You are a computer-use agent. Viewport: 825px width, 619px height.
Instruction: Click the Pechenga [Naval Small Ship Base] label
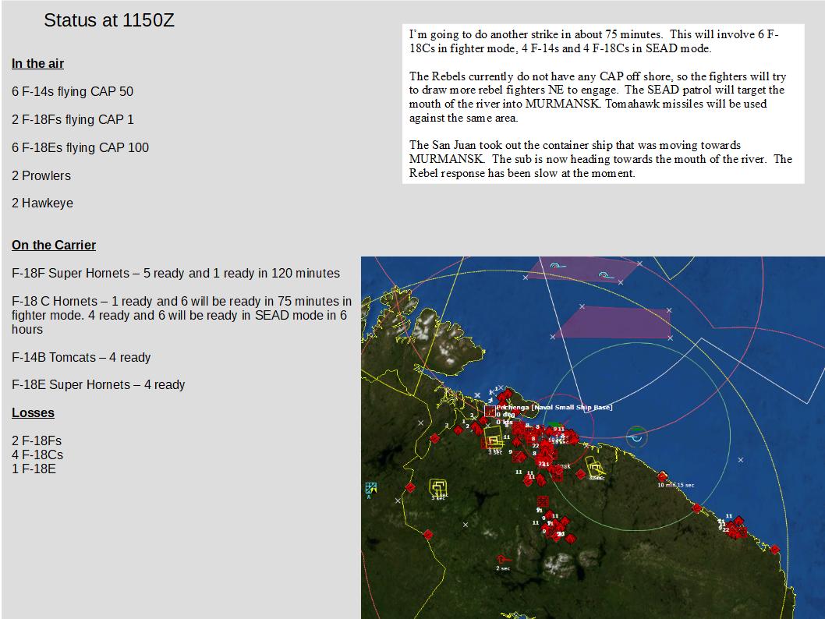coord(554,407)
